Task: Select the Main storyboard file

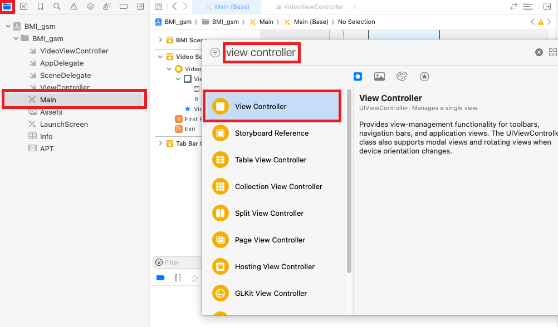Action: click(75, 100)
